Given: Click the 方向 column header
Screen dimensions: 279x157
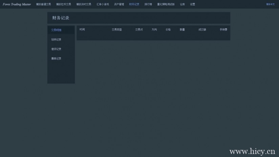Looking at the screenshot, I should tap(154, 30).
